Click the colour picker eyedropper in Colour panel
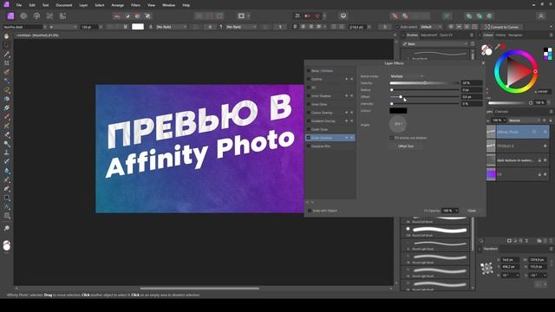 [x=498, y=46]
